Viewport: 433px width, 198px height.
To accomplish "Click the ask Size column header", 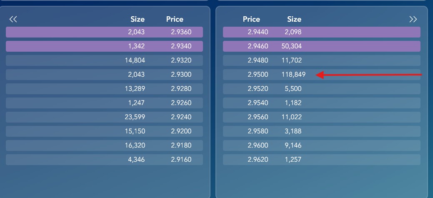I will point(294,19).
